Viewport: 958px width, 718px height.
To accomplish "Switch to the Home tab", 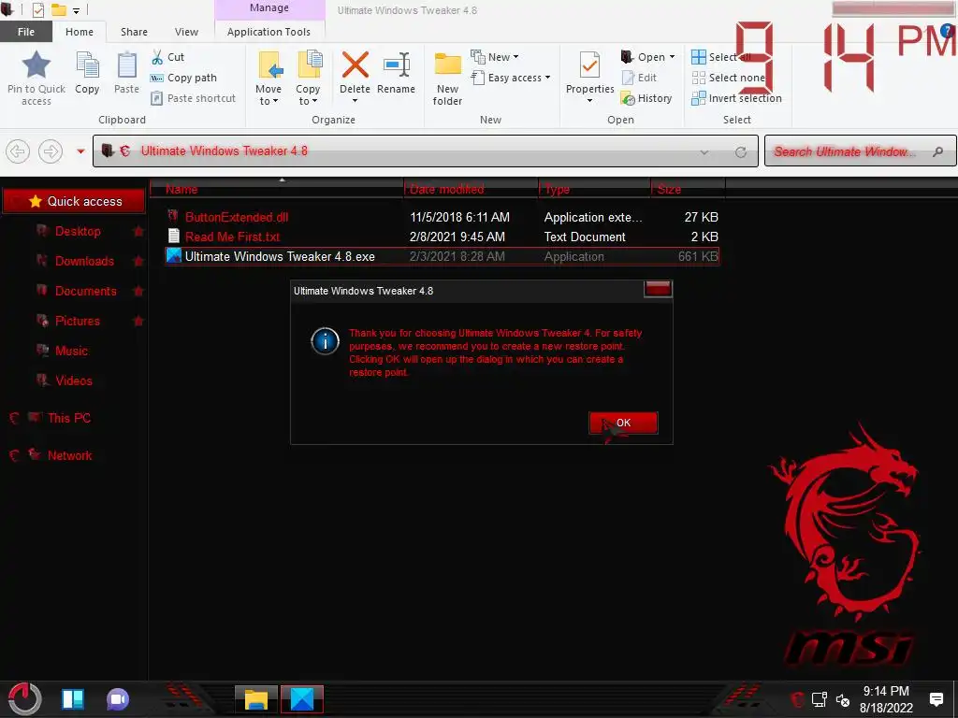I will tap(80, 32).
